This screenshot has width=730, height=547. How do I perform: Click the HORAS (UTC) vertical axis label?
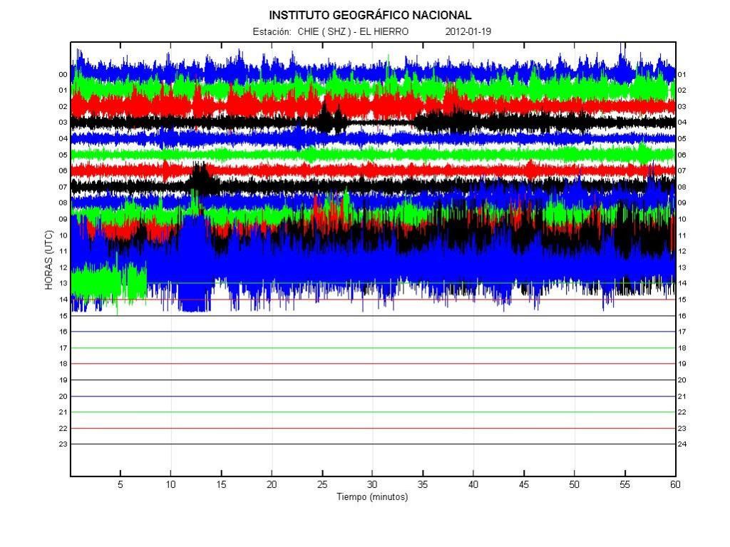tap(48, 260)
